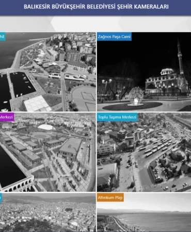Open the Toplu Taşıma Merkezi camera view

point(144,152)
